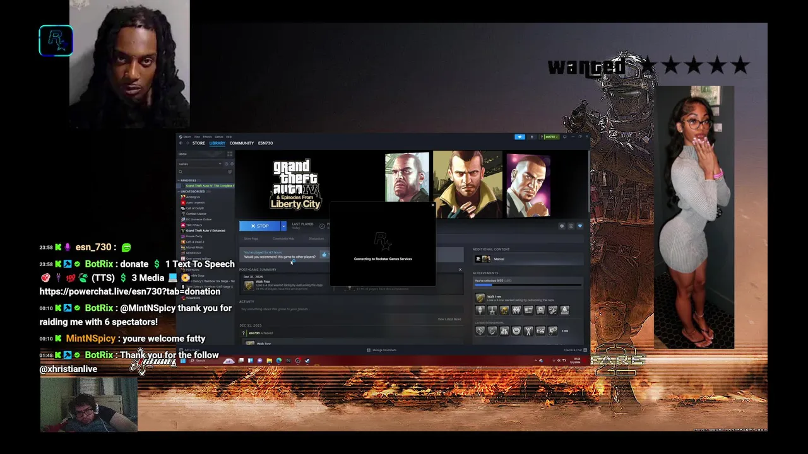Open the Friends menu in Steam
This screenshot has width=808, height=454.
click(207, 137)
